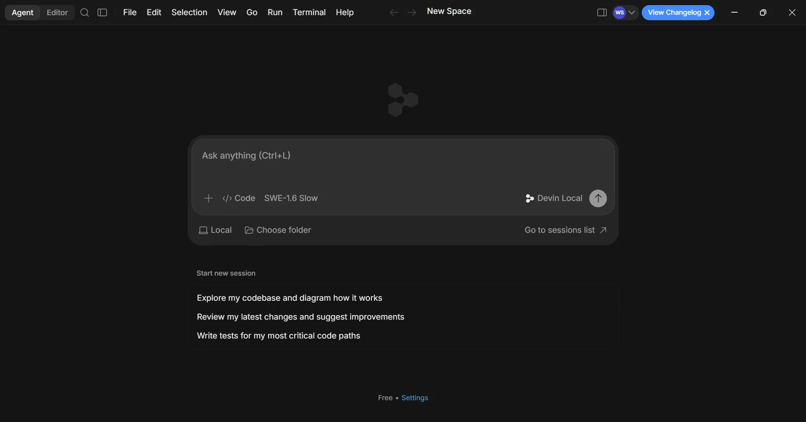Open the Code mode selector
The image size is (806, 422).
(239, 198)
